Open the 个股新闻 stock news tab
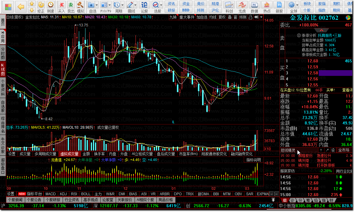Image resolution: width=355 pixels, height=212 pixels. (x=15, y=200)
